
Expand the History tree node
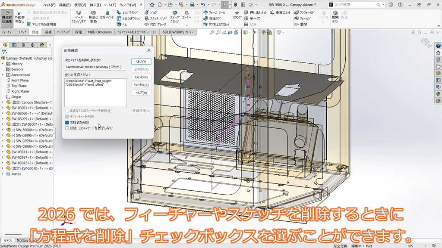click(3, 64)
